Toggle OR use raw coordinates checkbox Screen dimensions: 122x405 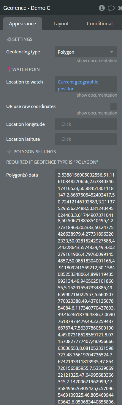(x=114, y=106)
